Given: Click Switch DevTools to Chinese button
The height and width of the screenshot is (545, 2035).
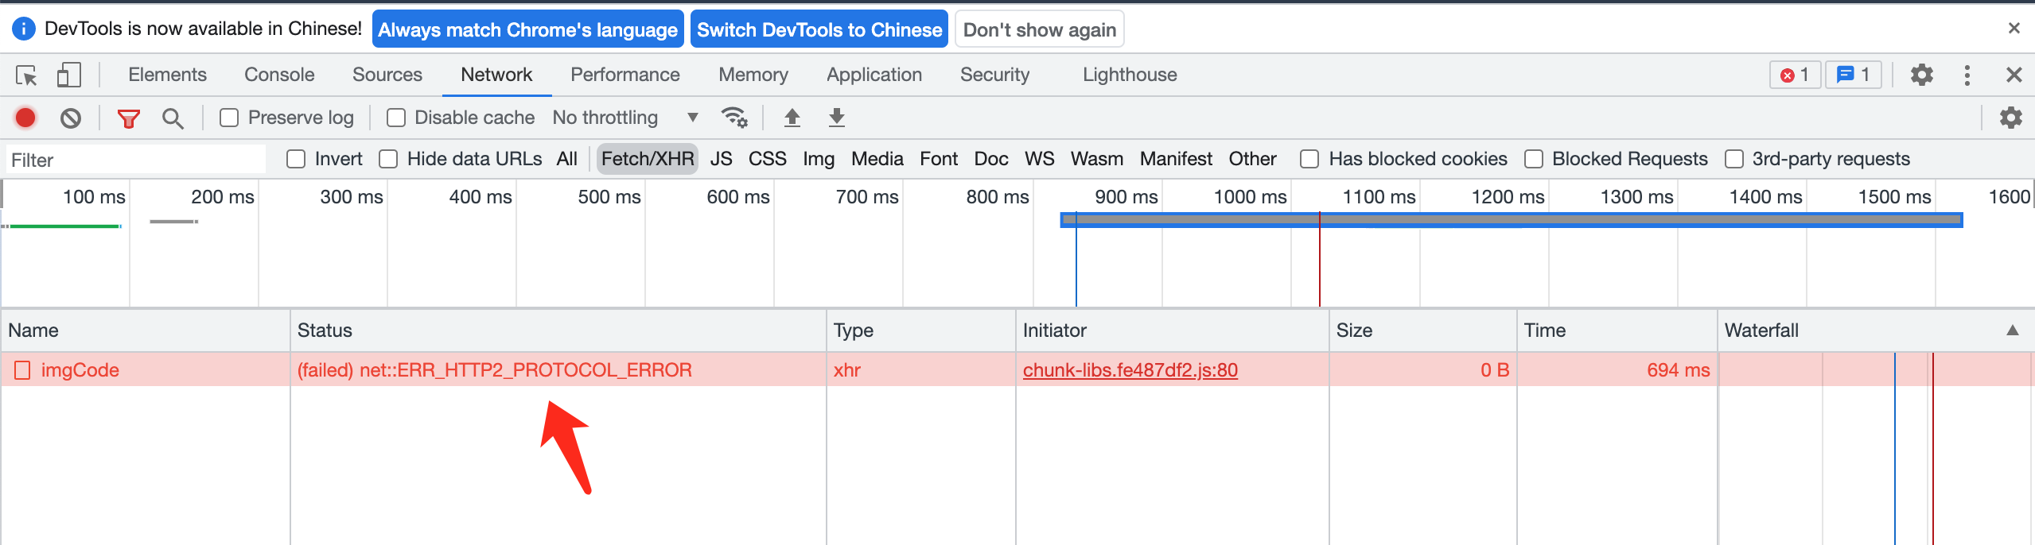Looking at the screenshot, I should [x=819, y=29].
